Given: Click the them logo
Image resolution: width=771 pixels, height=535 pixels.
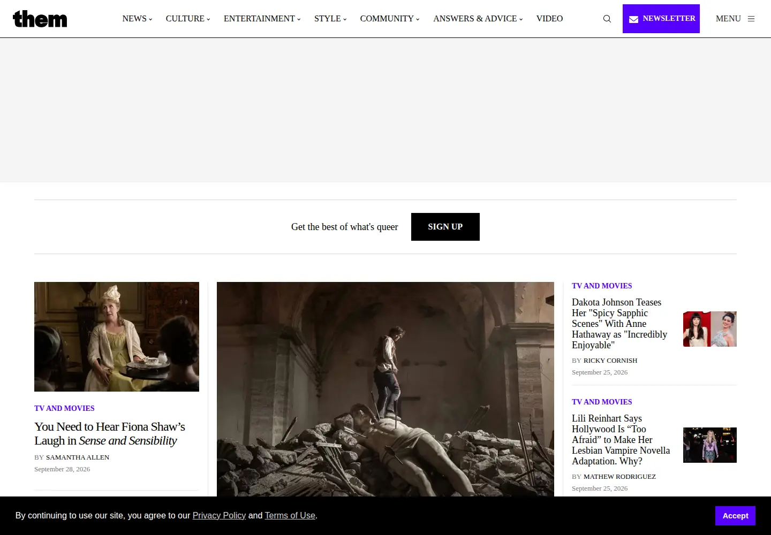Looking at the screenshot, I should coord(40,19).
